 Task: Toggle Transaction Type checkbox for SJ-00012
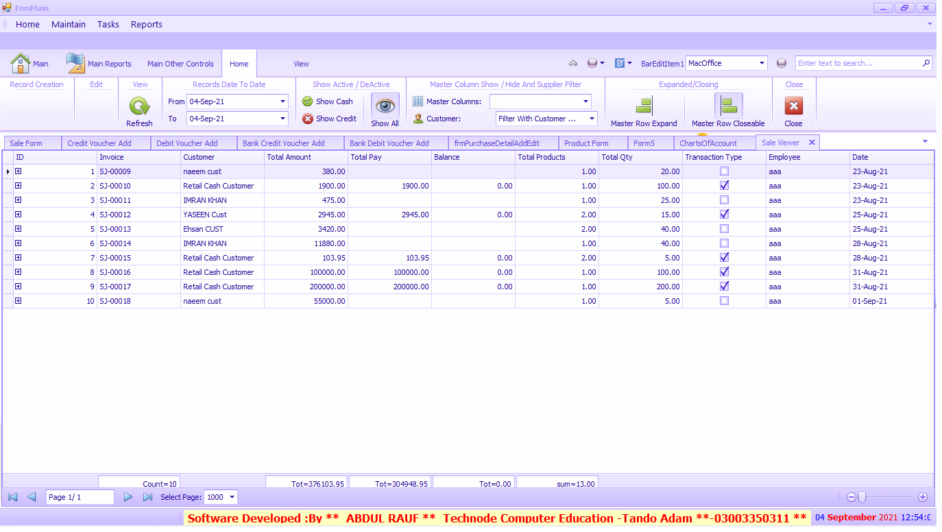[724, 215]
